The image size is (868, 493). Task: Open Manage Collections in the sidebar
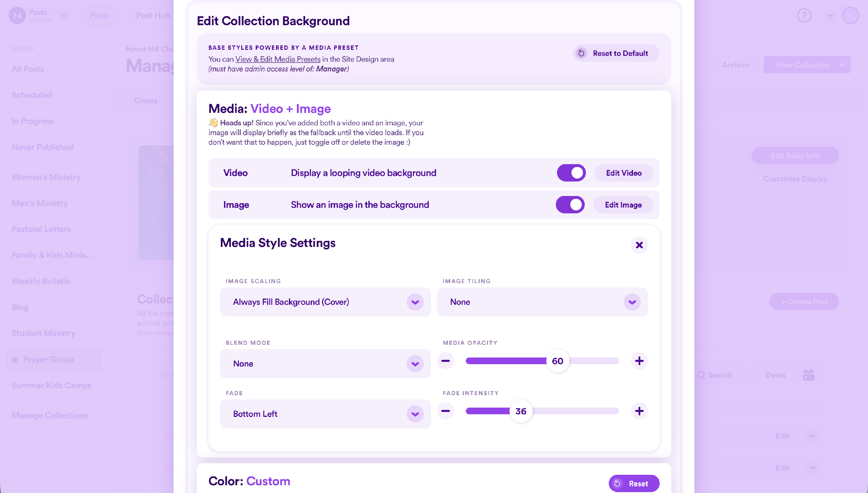[x=50, y=415]
